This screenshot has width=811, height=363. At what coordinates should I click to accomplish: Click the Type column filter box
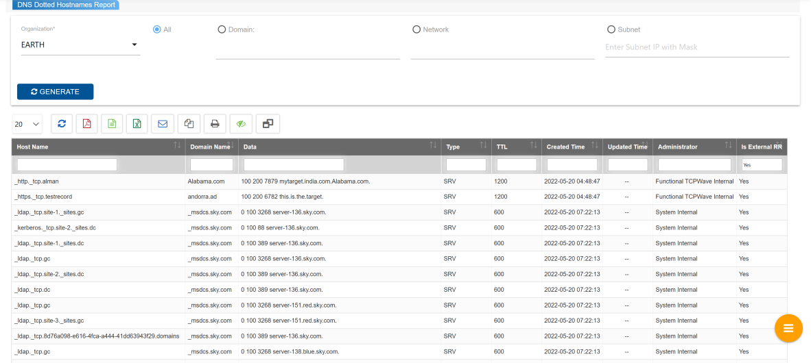(x=466, y=164)
